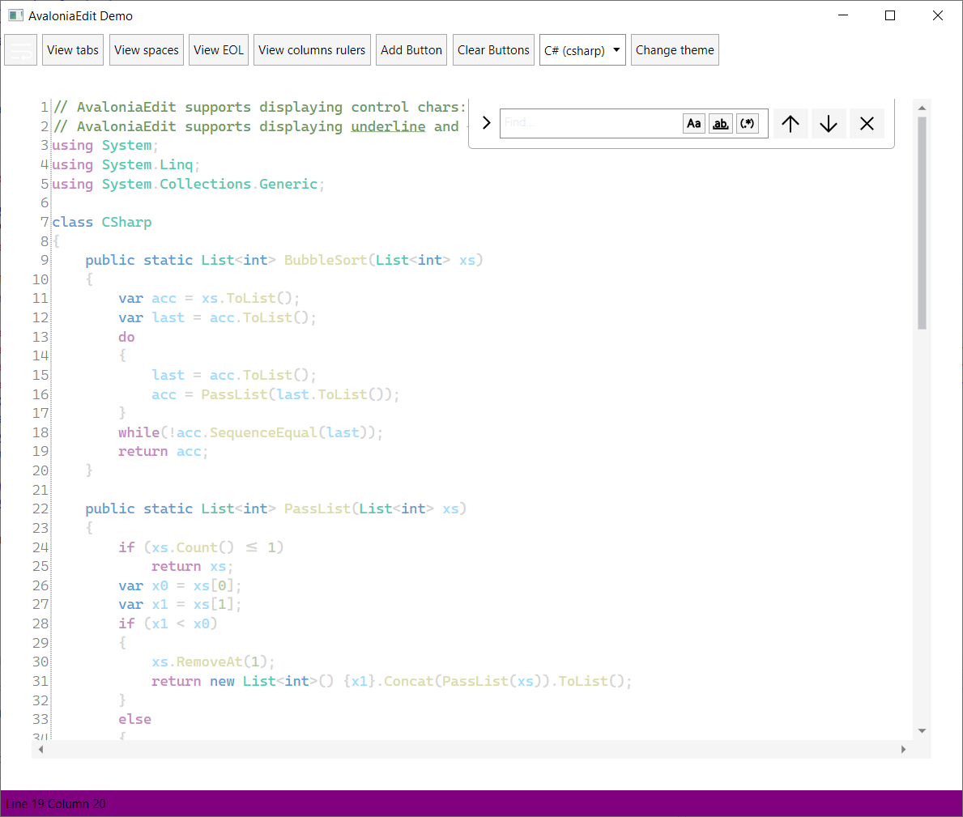Click the Add Button button

tap(411, 49)
